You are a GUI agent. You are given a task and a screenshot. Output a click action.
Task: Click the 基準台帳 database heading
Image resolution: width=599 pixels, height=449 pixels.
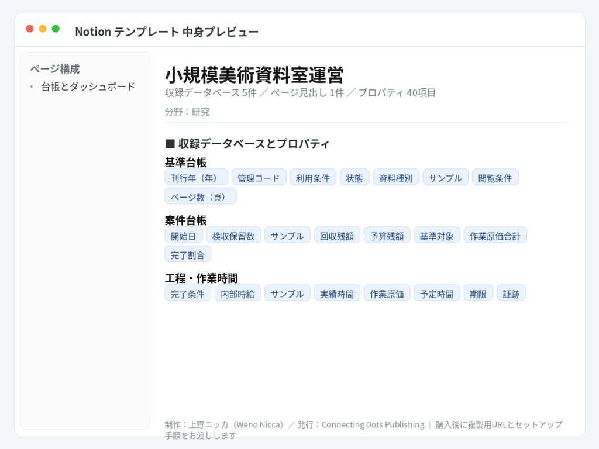185,163
